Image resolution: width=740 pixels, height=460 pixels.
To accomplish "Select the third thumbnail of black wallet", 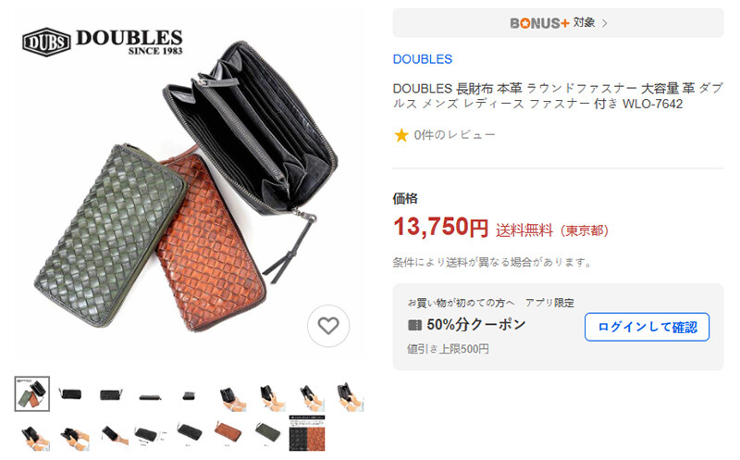I will [111, 393].
